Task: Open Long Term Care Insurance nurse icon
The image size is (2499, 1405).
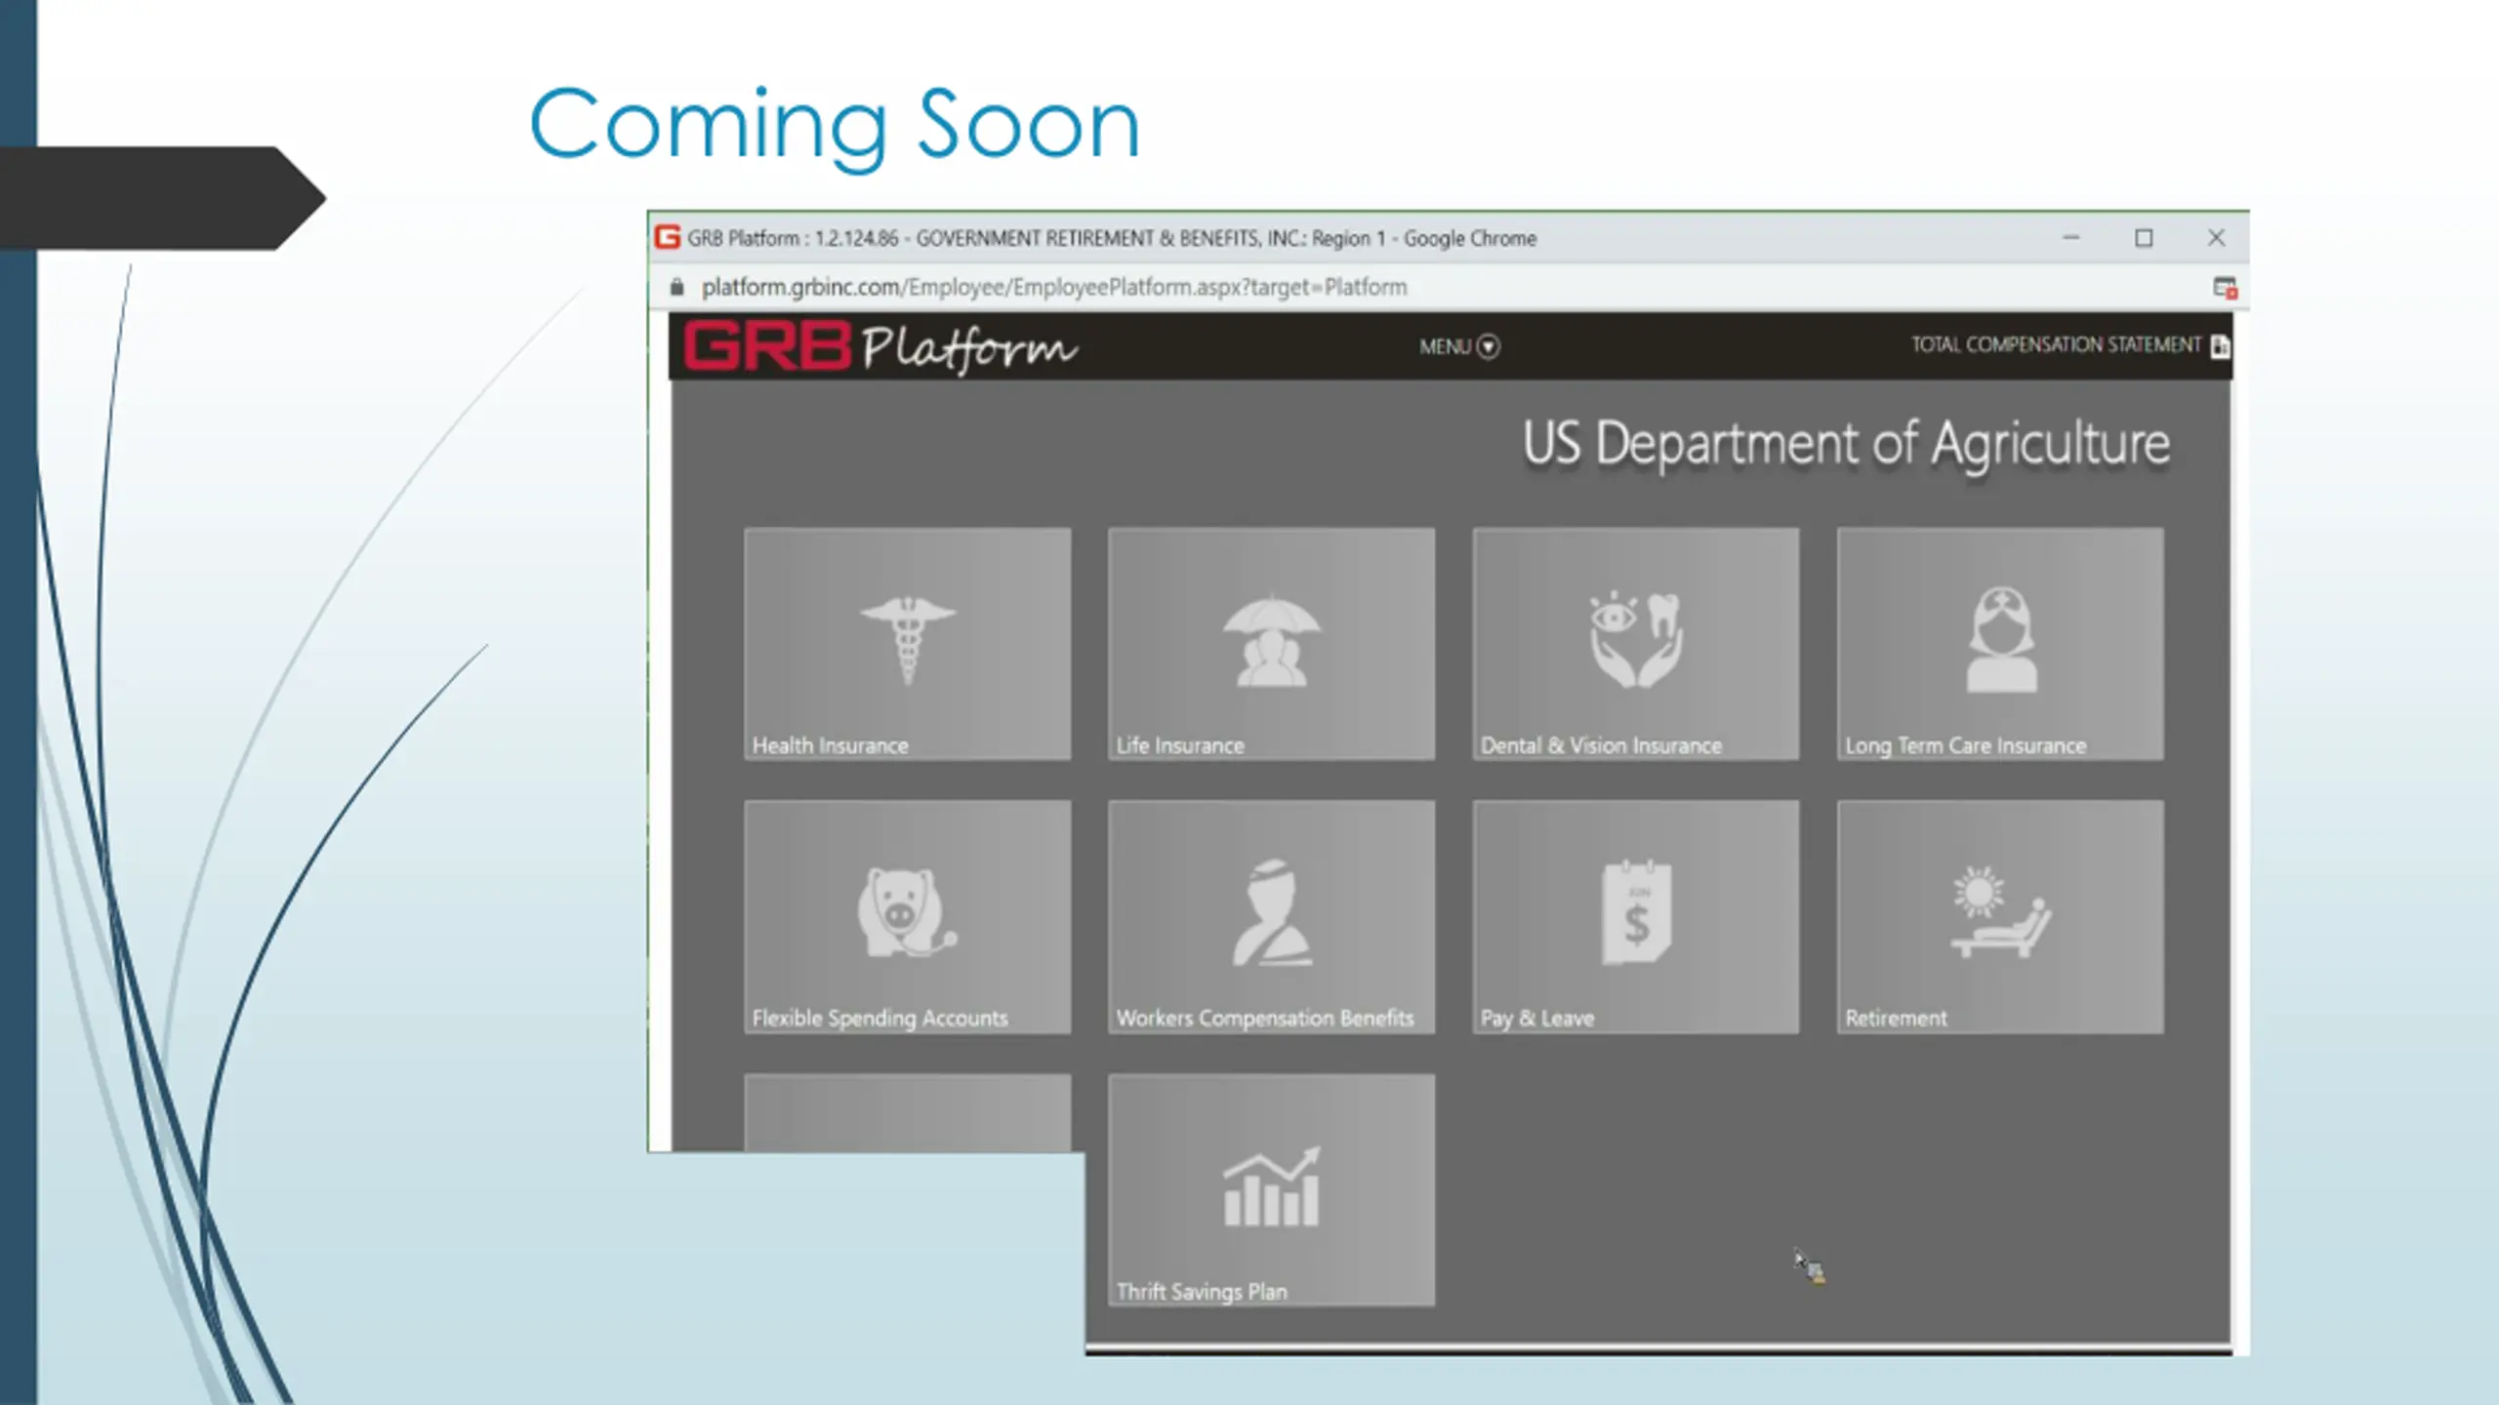Action: 2001,640
